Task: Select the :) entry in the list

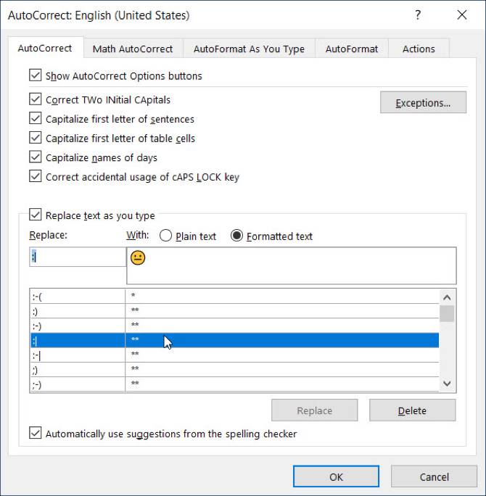Action: click(234, 311)
